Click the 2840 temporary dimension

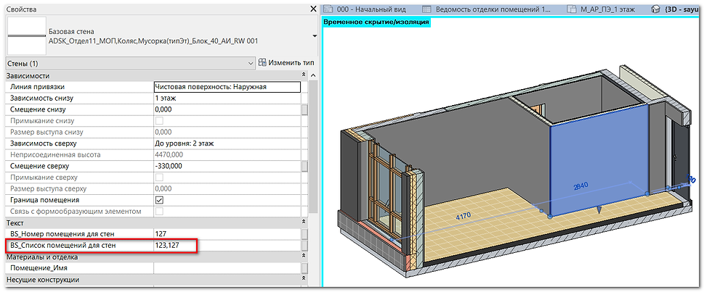[x=580, y=186]
